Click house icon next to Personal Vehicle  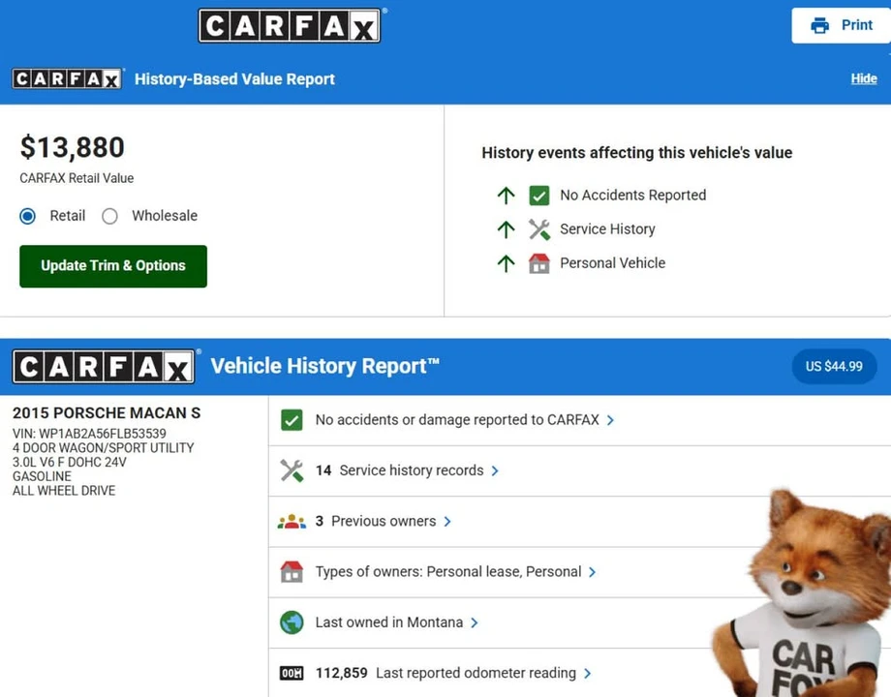(x=538, y=263)
